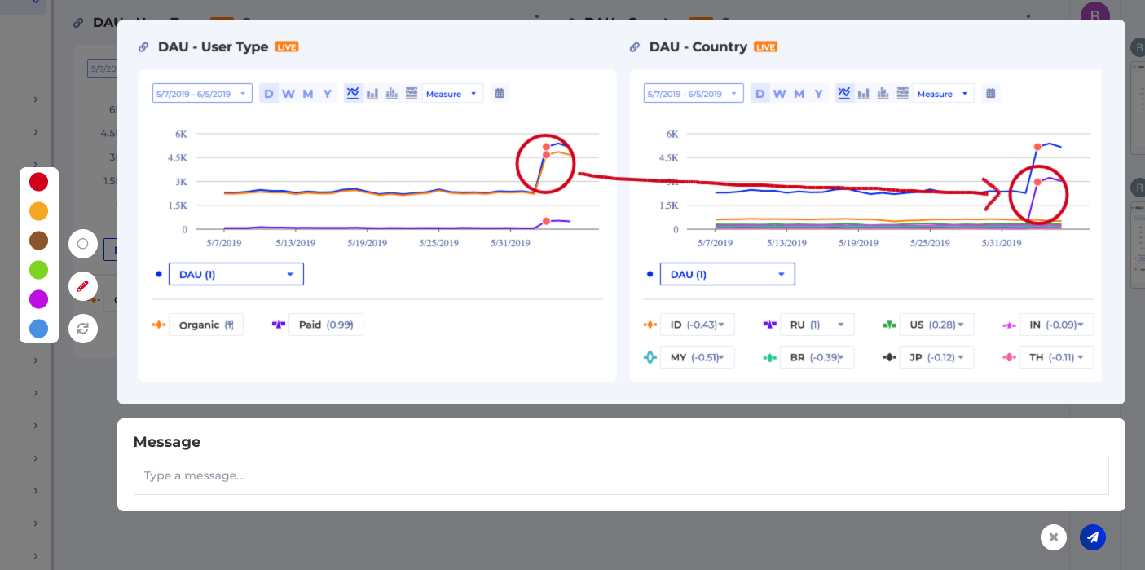Open the Paid (0.99) series dropdown
Image resolution: width=1145 pixels, height=570 pixels.
[x=326, y=325]
